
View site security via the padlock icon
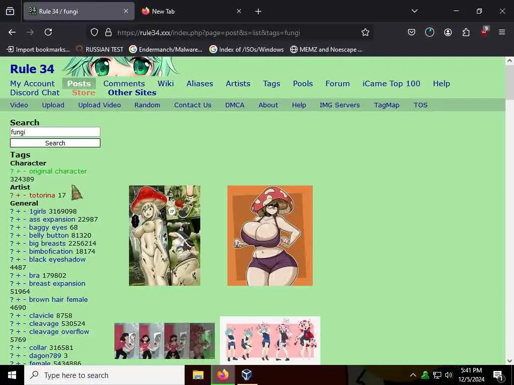tap(108, 32)
